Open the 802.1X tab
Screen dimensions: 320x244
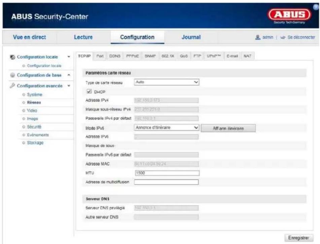coord(168,56)
